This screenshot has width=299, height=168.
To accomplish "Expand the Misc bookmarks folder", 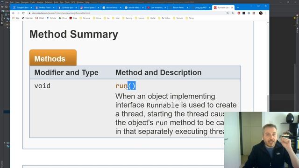I will pyautogui.click(x=116, y=18).
